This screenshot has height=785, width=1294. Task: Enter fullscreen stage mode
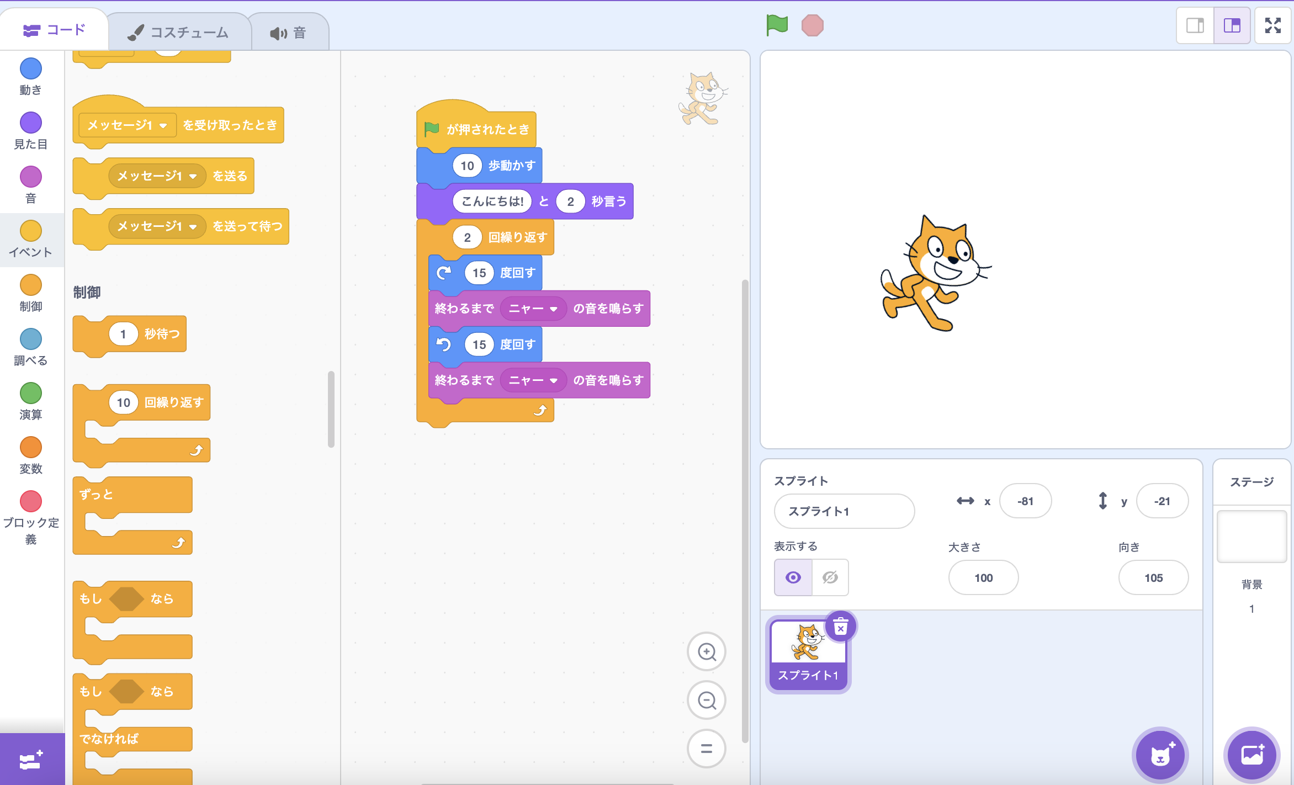[x=1273, y=25]
